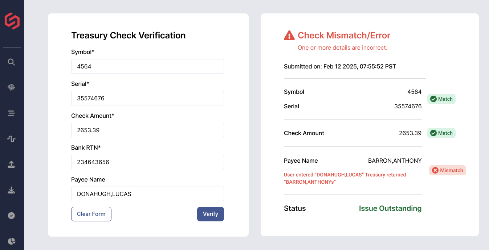
Task: Click the green check inside the Symbol Match badge
Action: pos(434,99)
